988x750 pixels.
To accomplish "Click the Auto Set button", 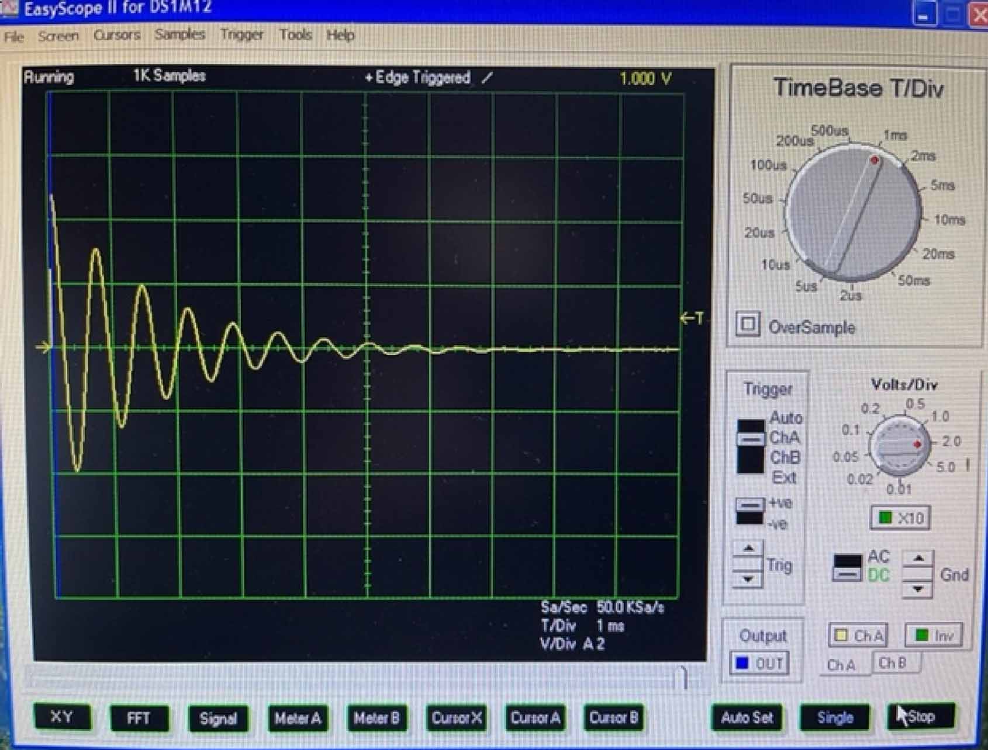I will (x=747, y=717).
